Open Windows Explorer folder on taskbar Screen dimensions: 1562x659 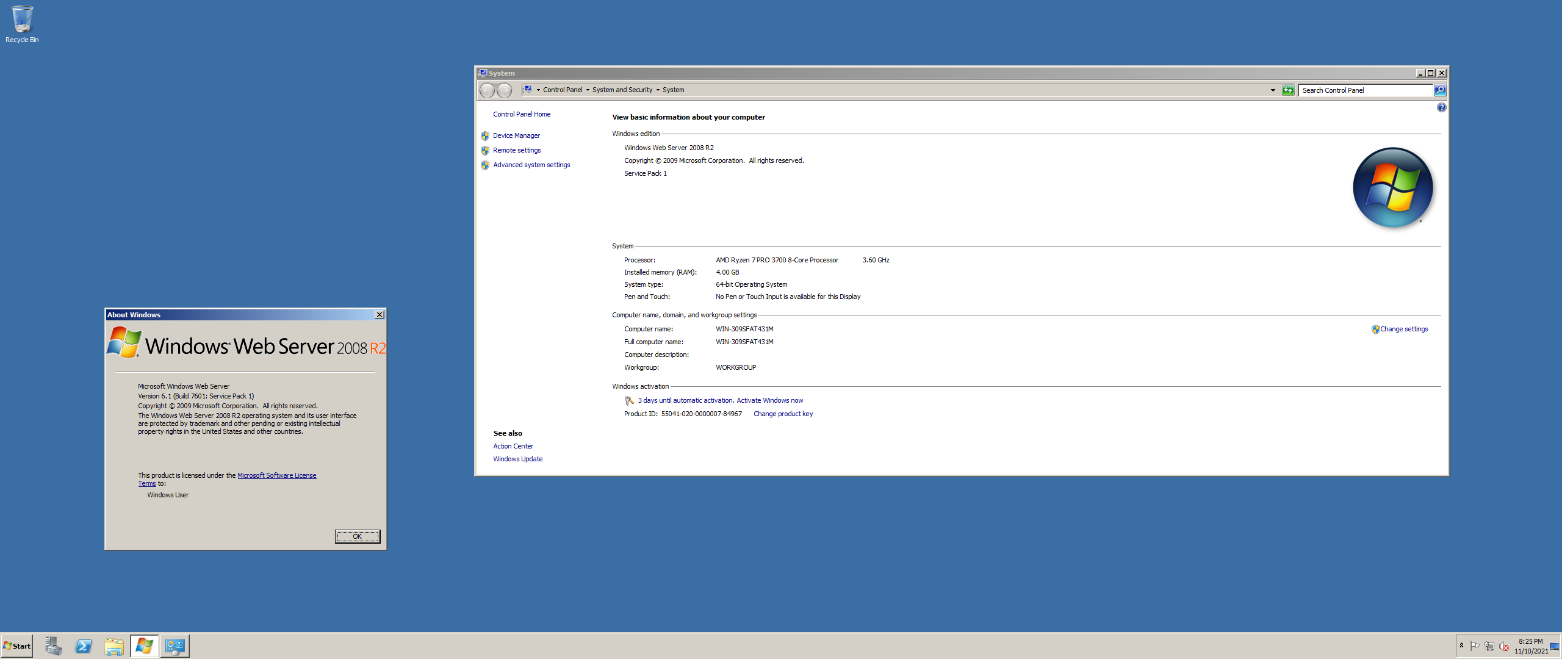coord(114,646)
